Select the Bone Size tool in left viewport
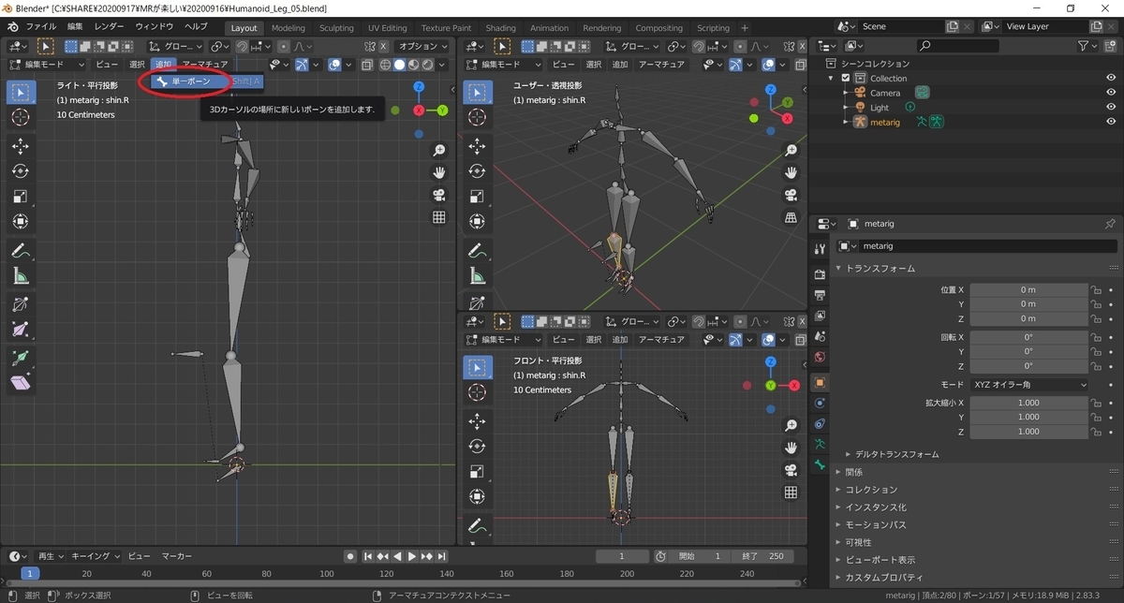The image size is (1124, 603). (x=21, y=330)
